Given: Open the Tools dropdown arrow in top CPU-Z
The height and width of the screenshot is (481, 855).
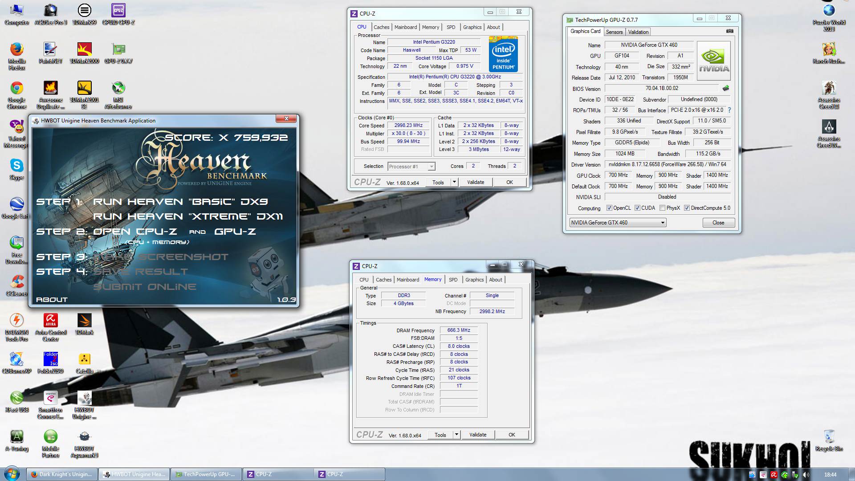Looking at the screenshot, I should (x=454, y=182).
